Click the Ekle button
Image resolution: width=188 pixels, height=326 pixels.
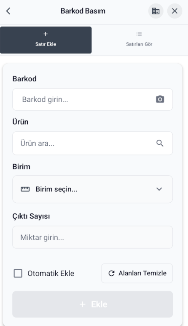[x=93, y=304]
